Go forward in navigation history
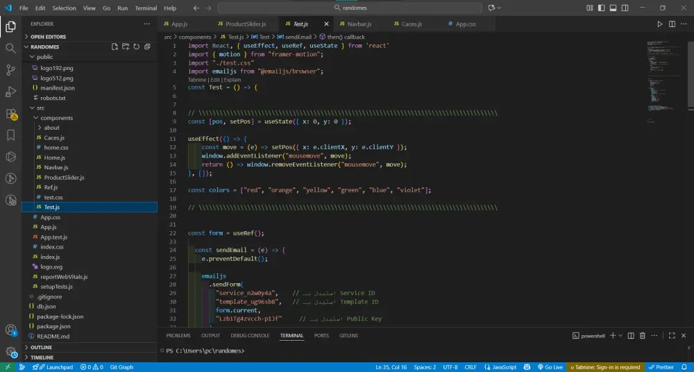 pyautogui.click(x=208, y=8)
